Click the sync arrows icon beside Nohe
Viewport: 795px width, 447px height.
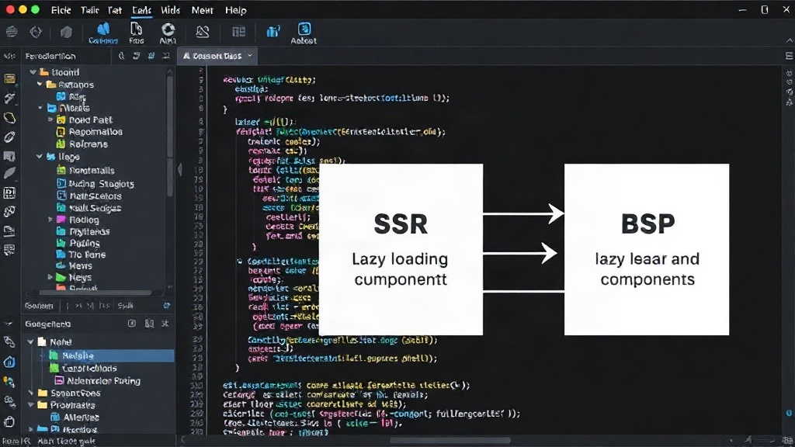(x=9, y=342)
